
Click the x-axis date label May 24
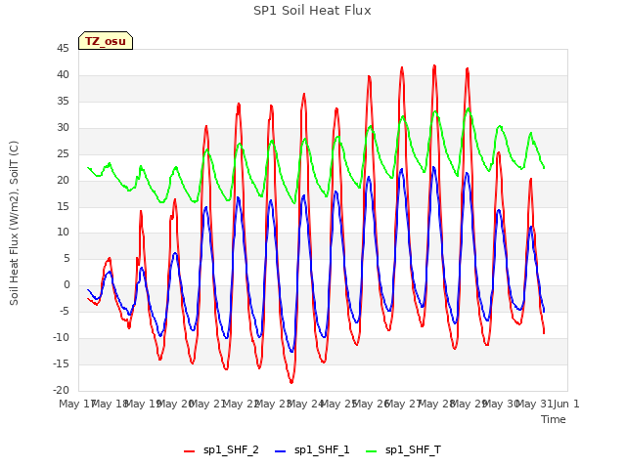point(306,404)
